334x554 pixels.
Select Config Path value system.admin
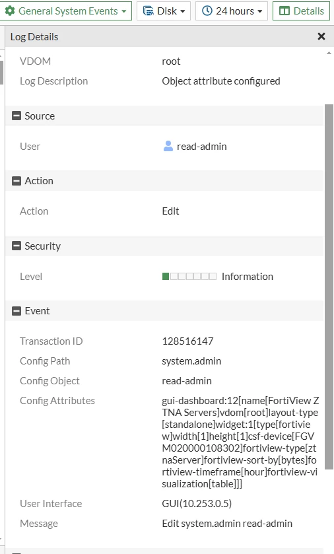point(191,361)
